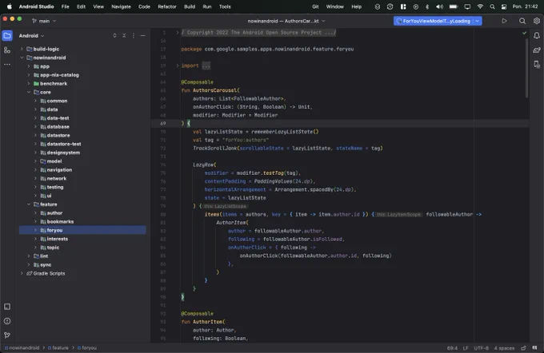544x353 pixels.
Task: Select the sync module
Action: (x=82, y=264)
